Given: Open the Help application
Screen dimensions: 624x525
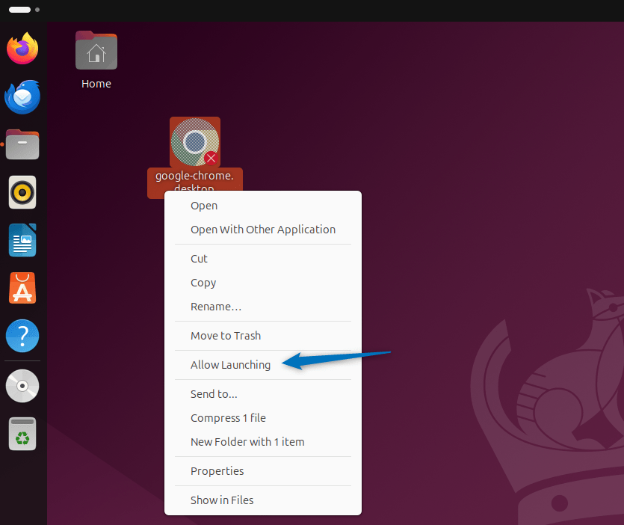Looking at the screenshot, I should tap(22, 336).
